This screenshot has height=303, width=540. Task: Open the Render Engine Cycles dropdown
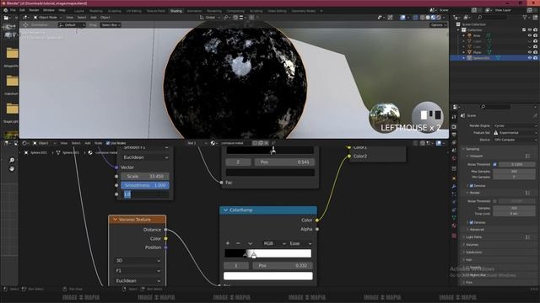click(515, 125)
